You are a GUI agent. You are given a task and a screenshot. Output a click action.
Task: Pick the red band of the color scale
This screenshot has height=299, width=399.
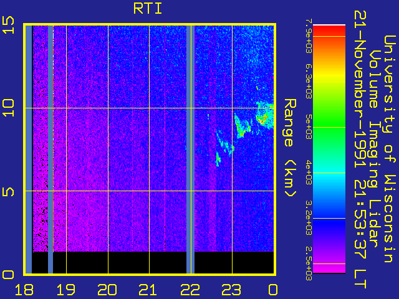click(x=329, y=31)
